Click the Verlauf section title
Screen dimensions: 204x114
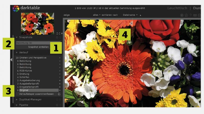[x=24, y=52]
